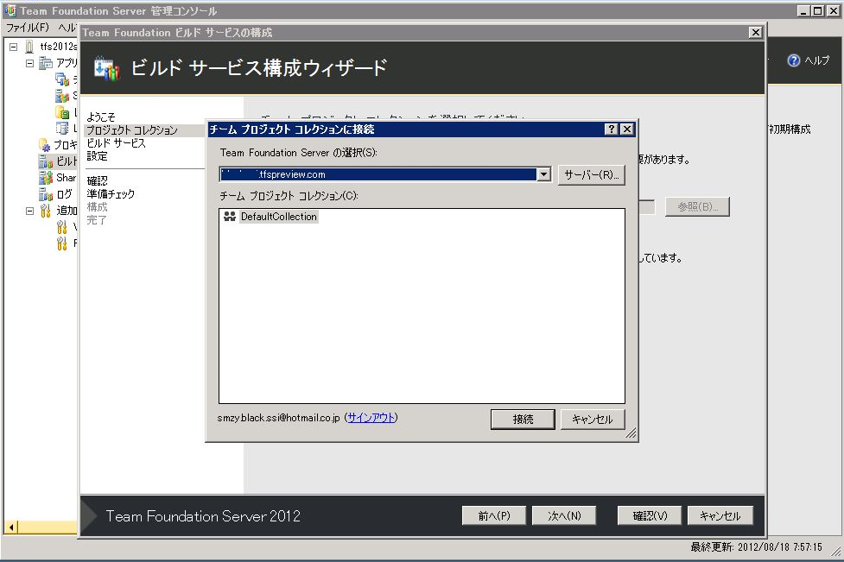Click the ビルド build configuration node icon
844x562 pixels.
(46, 161)
